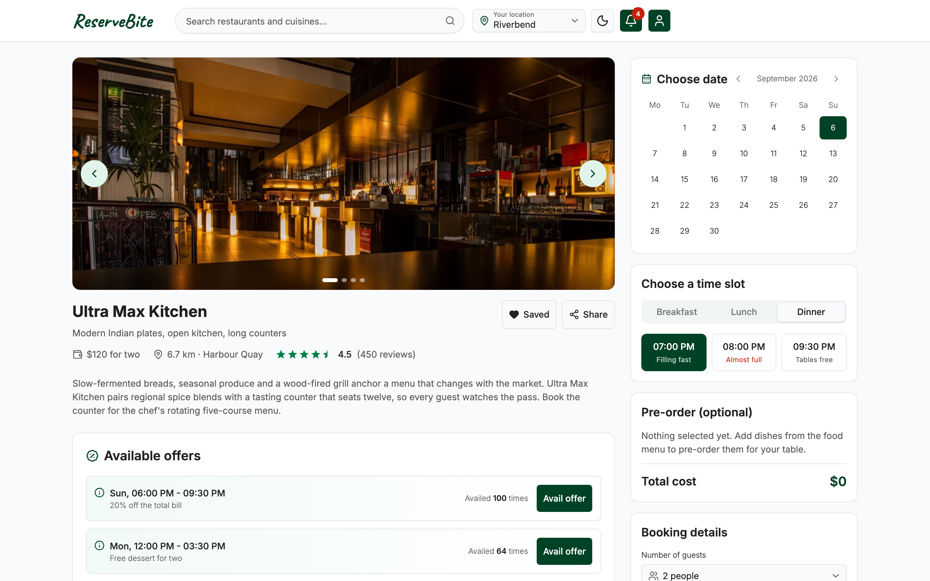This screenshot has width=930, height=581.
Task: Select the 09:30 PM Tables free slot
Action: point(814,352)
